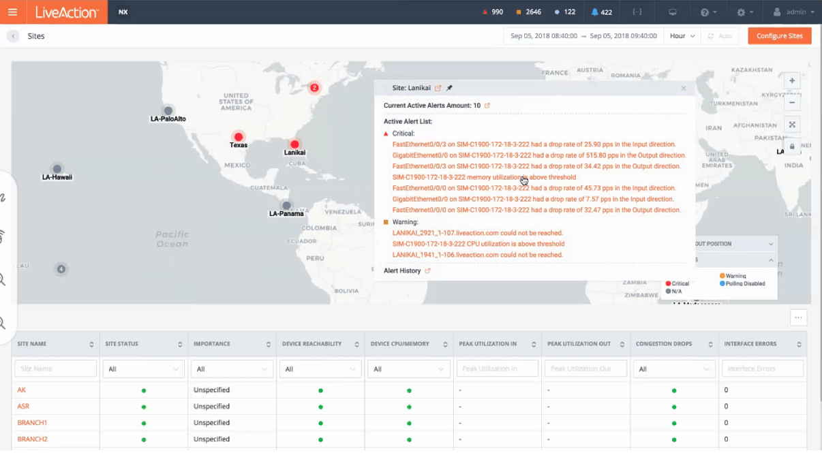Open the Site Status filter dropdown

coord(144,369)
